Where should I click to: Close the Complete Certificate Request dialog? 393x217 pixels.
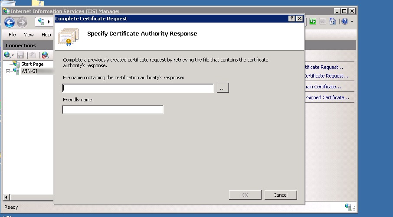point(299,19)
